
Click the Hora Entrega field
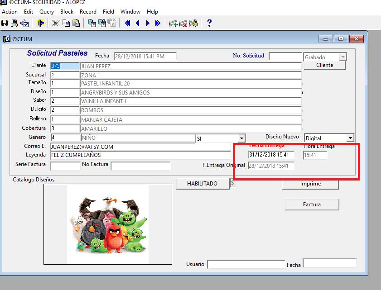[315, 155]
